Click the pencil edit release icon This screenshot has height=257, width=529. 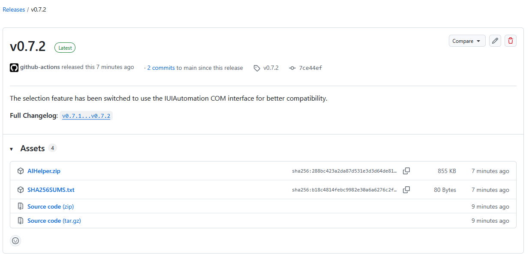495,41
